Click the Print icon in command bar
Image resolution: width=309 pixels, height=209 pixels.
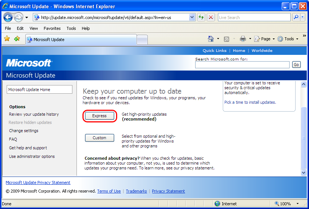click(243, 39)
